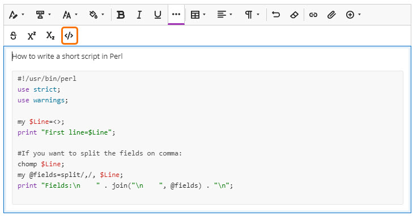This screenshot has width=417, height=216.
Task: Click the 'use warnings;' code line
Action: pyautogui.click(x=43, y=100)
